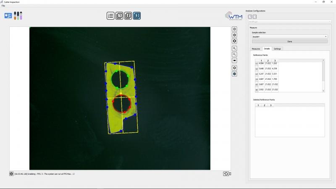The width and height of the screenshot is (336, 189).
Task: Open the gear settings tool
Action: tap(234, 68)
